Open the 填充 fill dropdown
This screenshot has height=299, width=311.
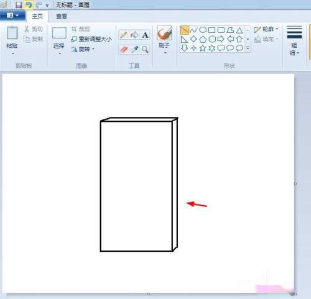click(x=266, y=39)
